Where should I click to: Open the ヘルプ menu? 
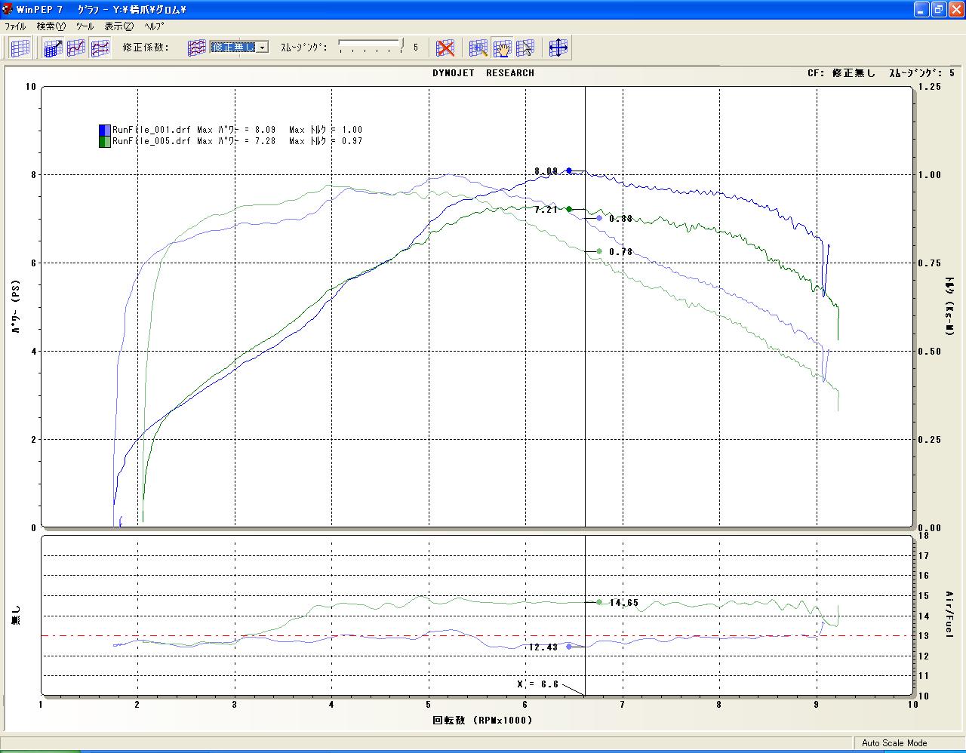[x=154, y=26]
